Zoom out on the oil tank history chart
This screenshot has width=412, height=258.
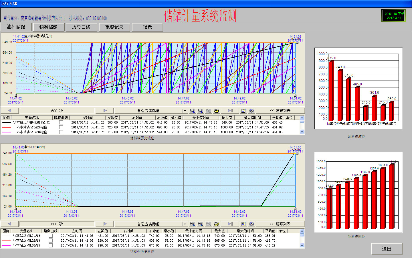point(200,111)
